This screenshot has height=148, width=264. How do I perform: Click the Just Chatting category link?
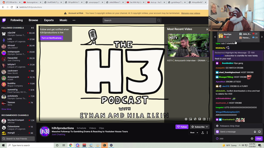tap(58, 134)
